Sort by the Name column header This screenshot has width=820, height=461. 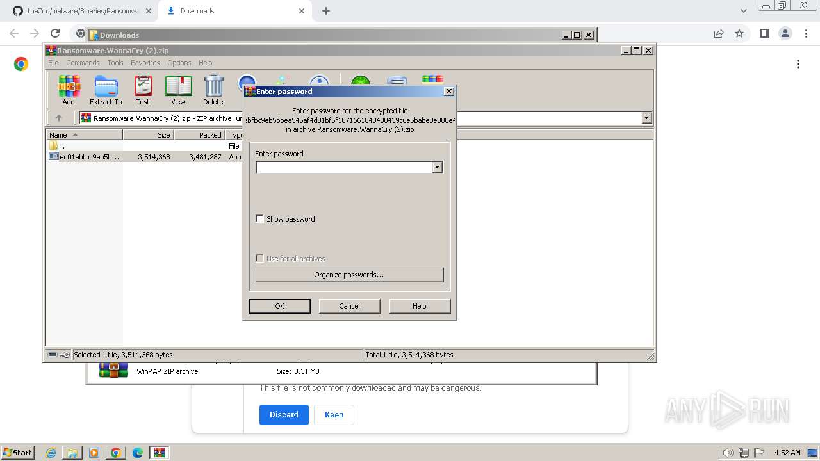85,134
